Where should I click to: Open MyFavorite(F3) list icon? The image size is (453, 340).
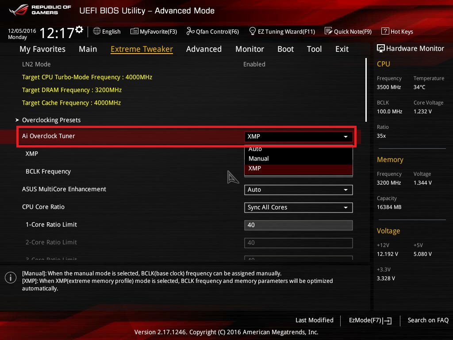(134, 31)
